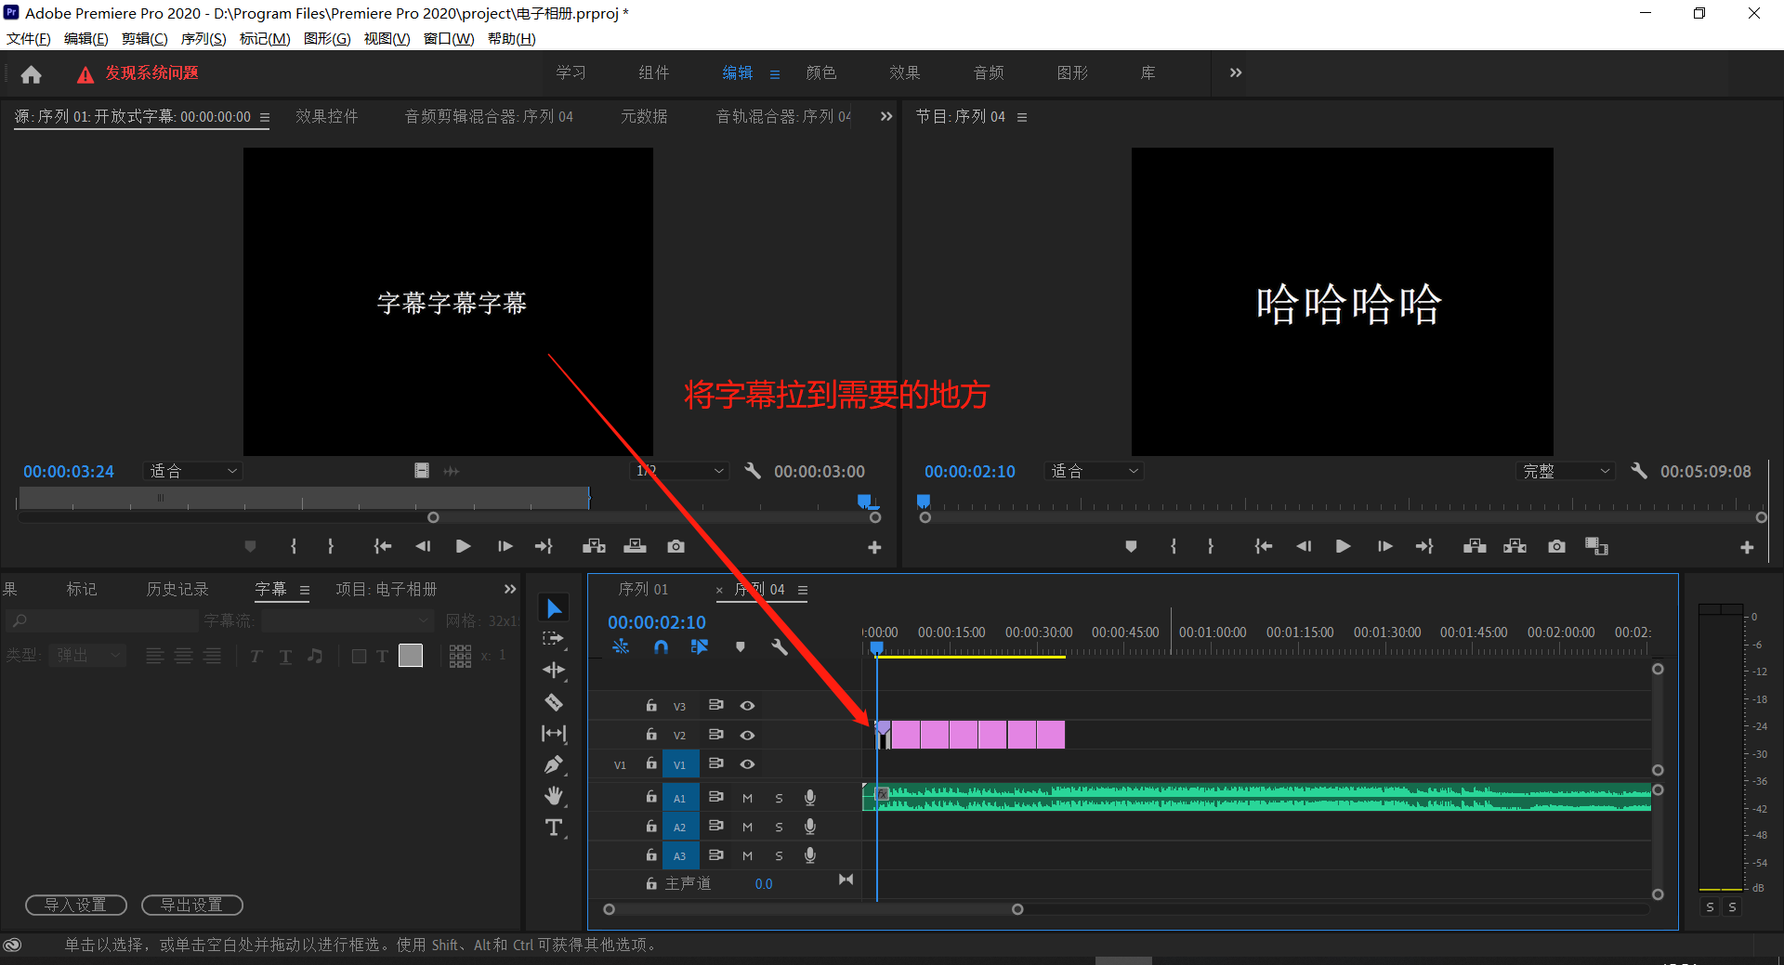Viewport: 1784px width, 965px height.
Task: Open the 序列(S) menu
Action: [x=203, y=39]
